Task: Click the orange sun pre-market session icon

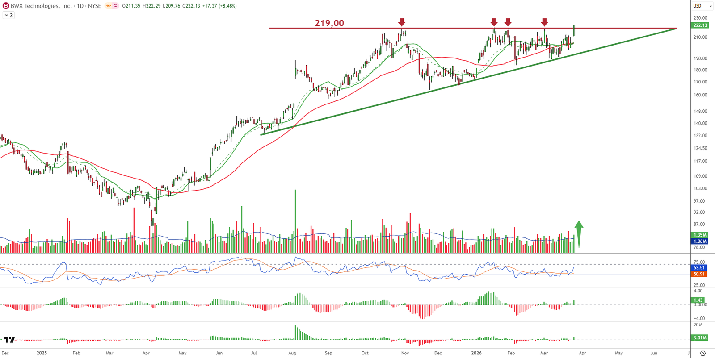Action: pyautogui.click(x=108, y=6)
